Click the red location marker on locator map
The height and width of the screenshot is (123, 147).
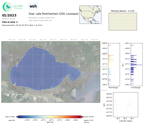click(91, 18)
